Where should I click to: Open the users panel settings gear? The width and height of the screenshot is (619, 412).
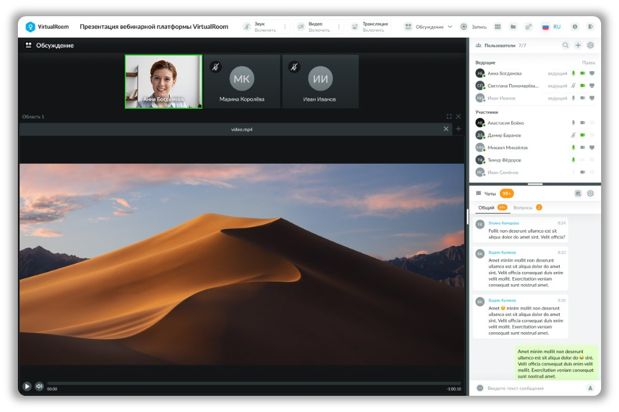pos(590,45)
